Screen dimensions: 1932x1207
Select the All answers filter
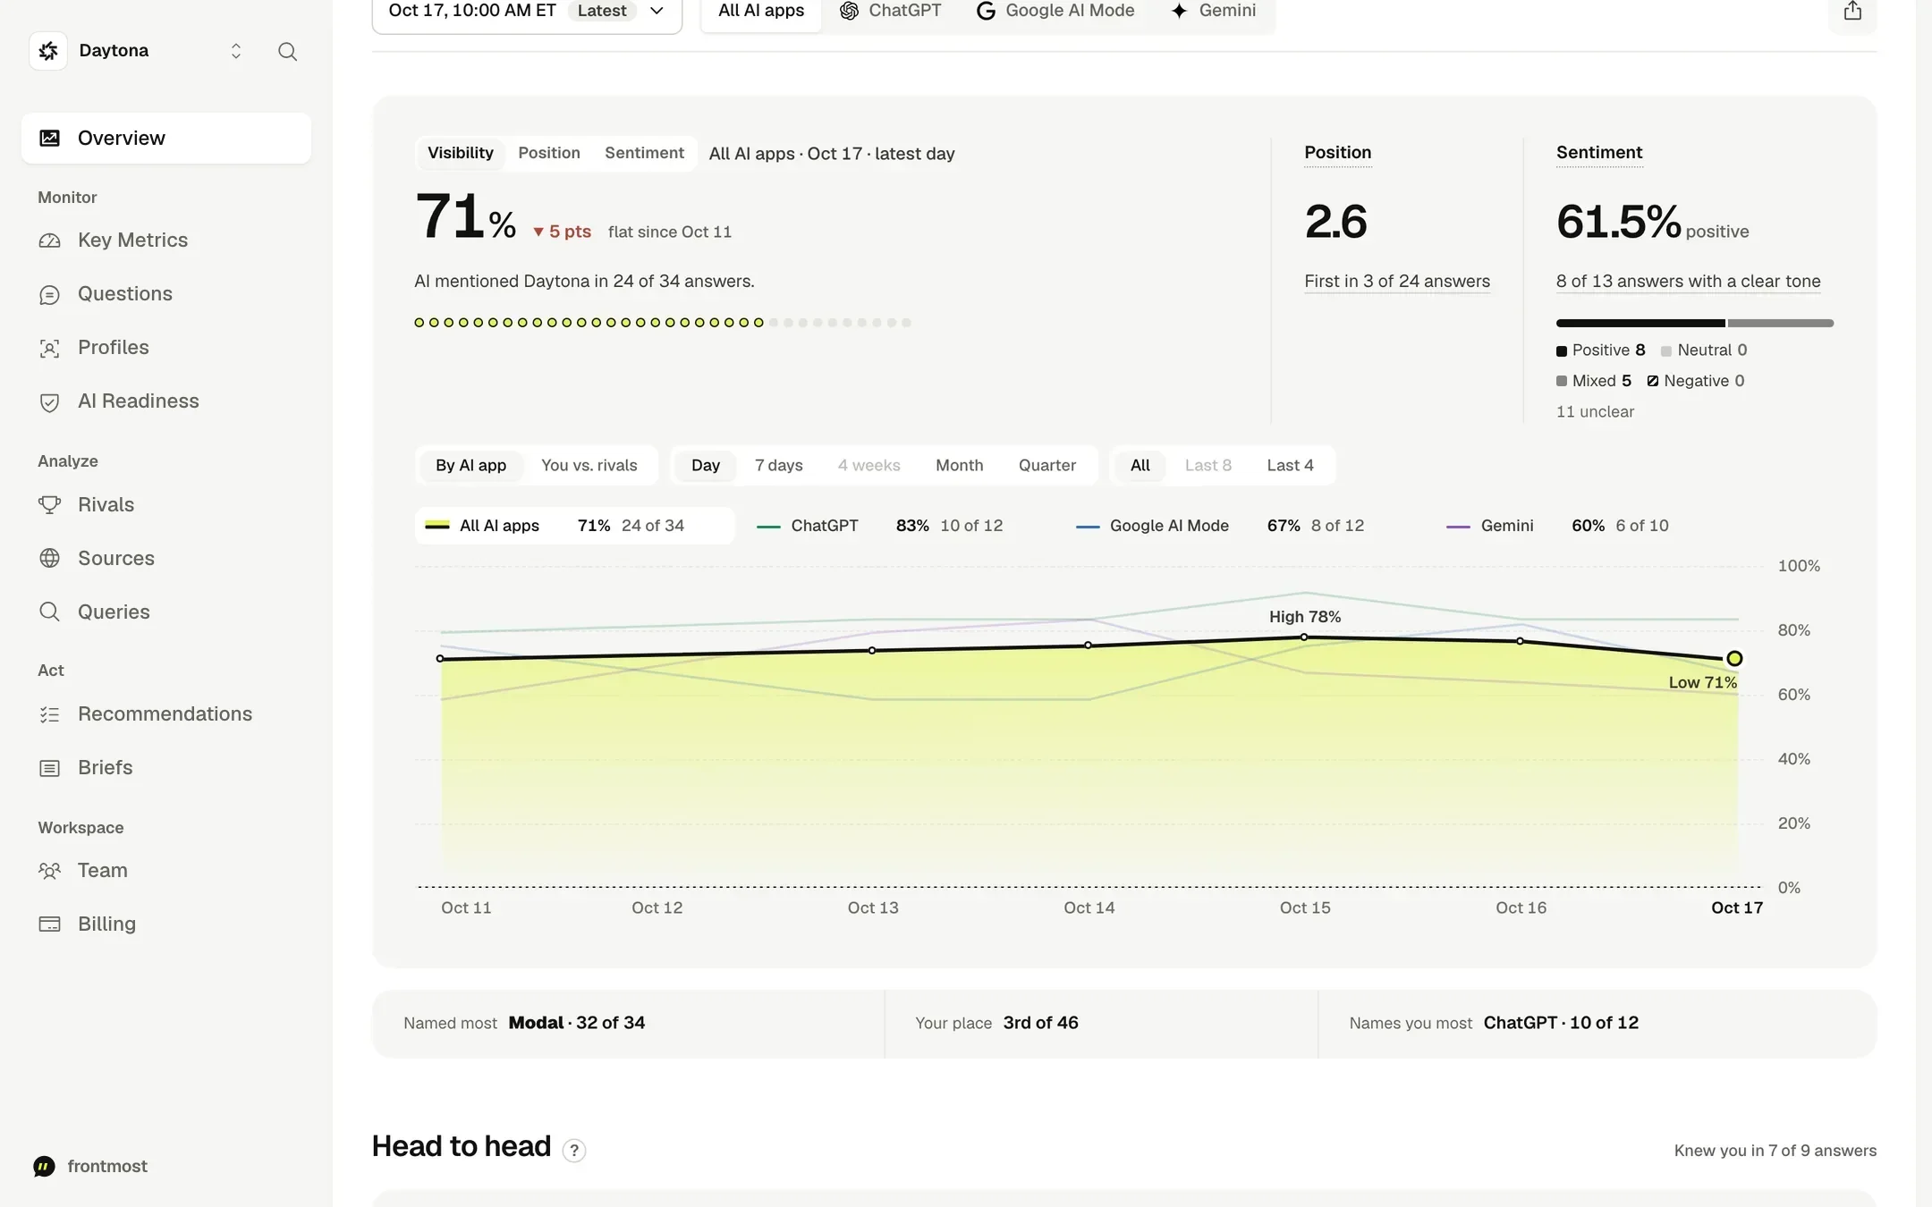click(x=1140, y=466)
